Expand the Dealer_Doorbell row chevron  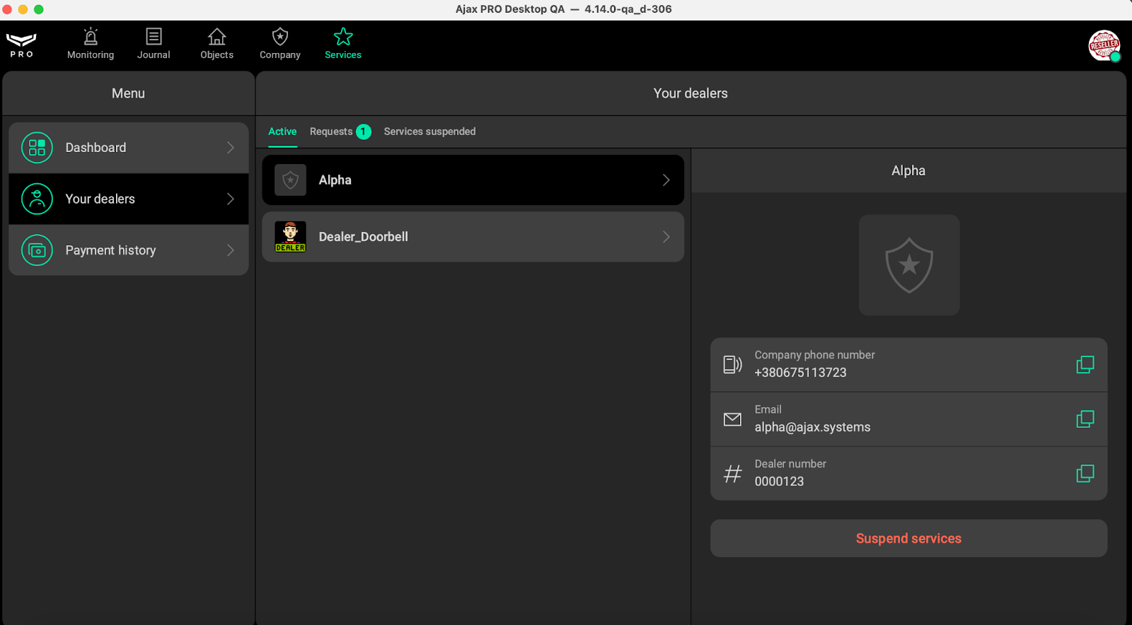coord(666,237)
